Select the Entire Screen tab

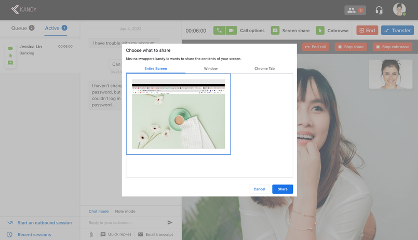tap(156, 68)
